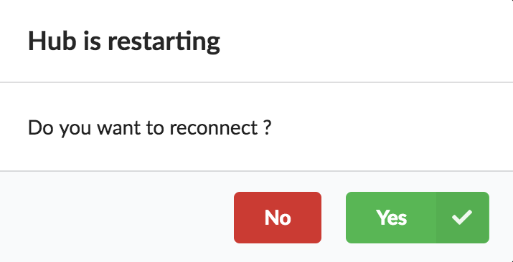
Task: Click the "Do you want to reconnect ?" text
Action: (x=150, y=128)
